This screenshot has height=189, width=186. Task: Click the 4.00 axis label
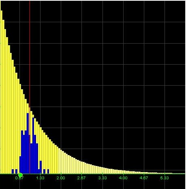pos(123,178)
